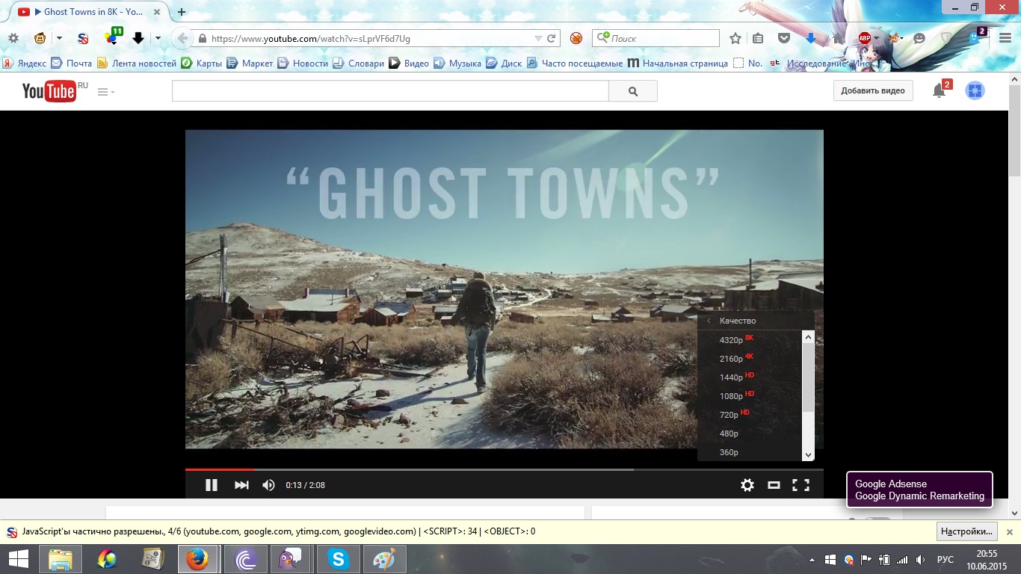Open the Начальная страница bookmark
This screenshot has height=574, width=1021.
click(x=677, y=64)
